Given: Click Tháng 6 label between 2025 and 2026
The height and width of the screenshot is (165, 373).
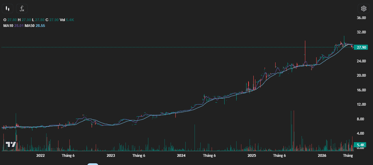Looking at the screenshot, I should click(280, 155).
